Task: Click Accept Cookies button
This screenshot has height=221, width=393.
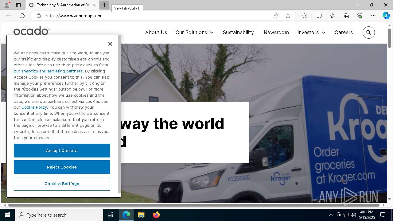Action: (62, 150)
